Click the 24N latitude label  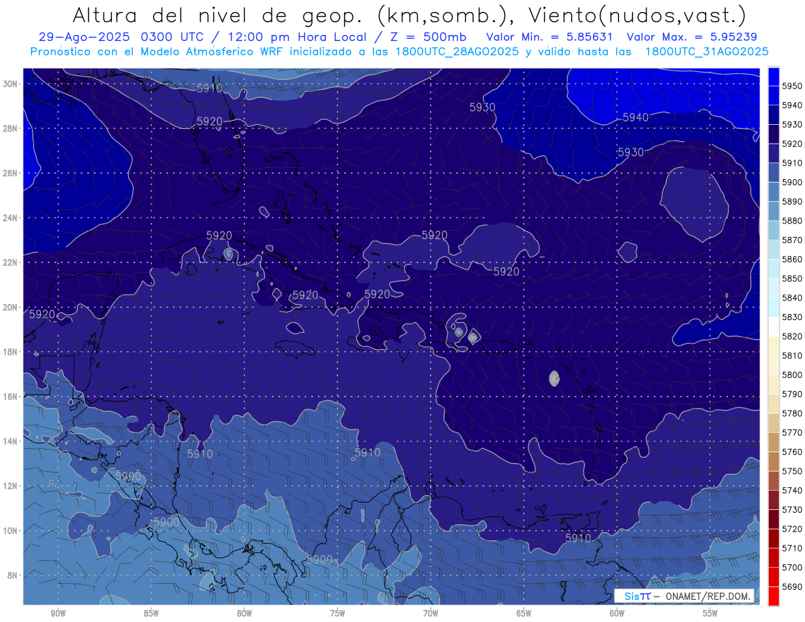point(9,218)
